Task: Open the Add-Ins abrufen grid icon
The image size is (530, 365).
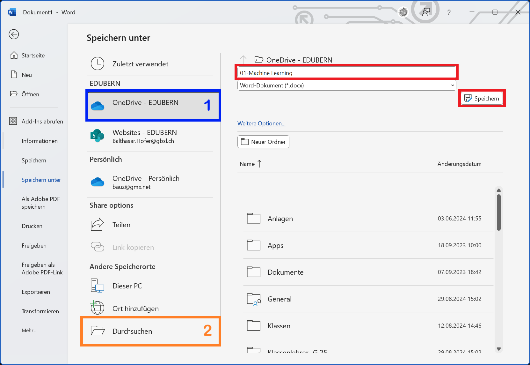Action: (x=13, y=121)
